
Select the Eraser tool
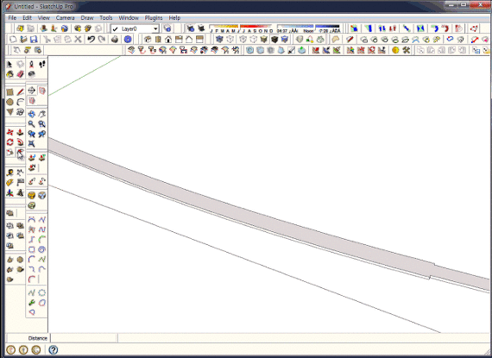pyautogui.click(x=20, y=74)
